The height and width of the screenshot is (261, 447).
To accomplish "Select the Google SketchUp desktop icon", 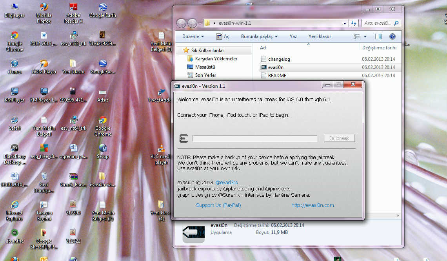I will [44, 239].
